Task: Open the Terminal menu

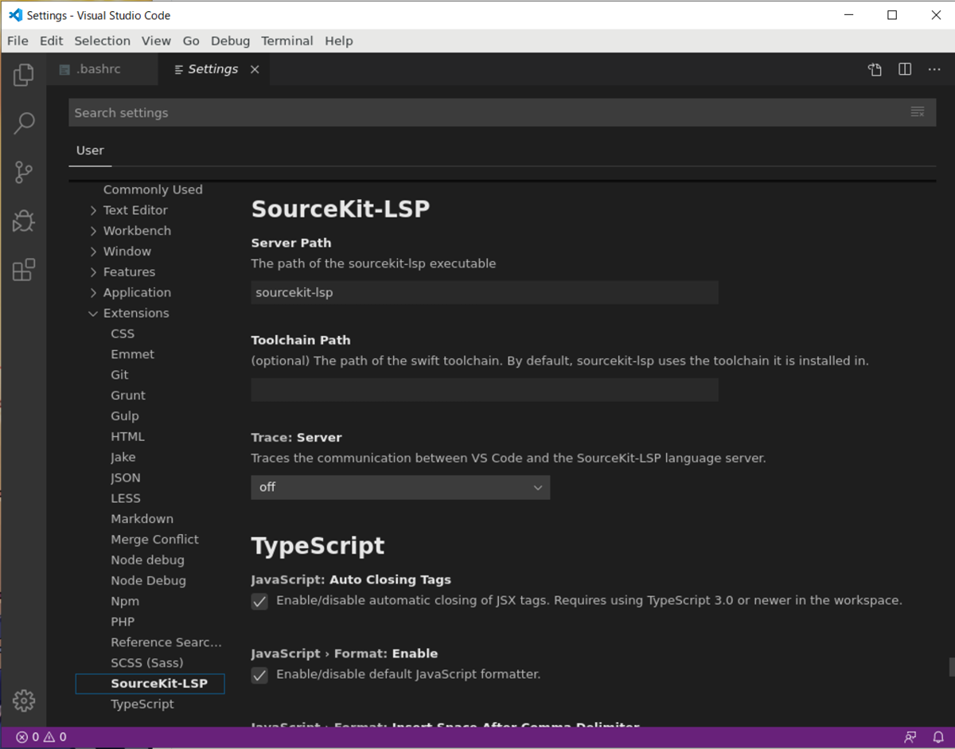Action: point(286,41)
